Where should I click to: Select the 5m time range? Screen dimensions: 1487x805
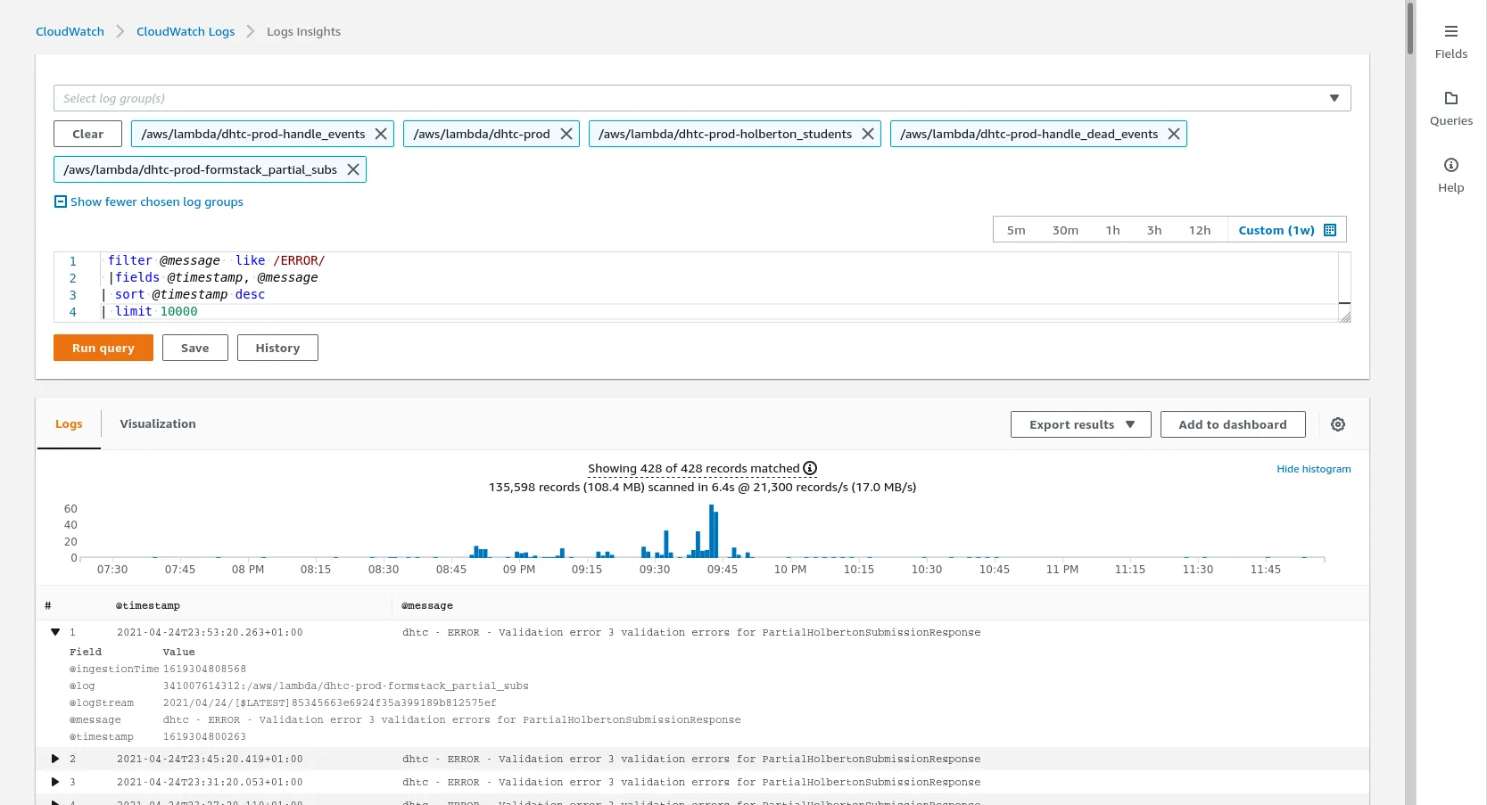pos(1016,230)
